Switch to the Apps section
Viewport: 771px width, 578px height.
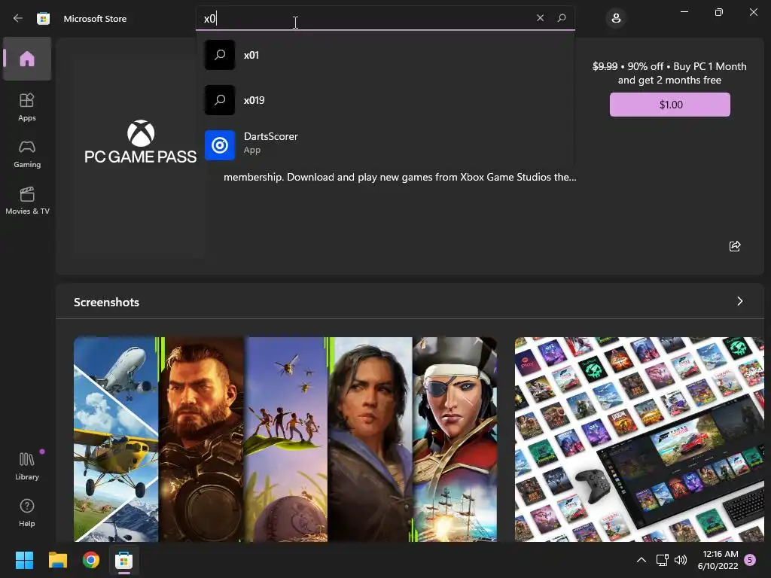pyautogui.click(x=27, y=107)
